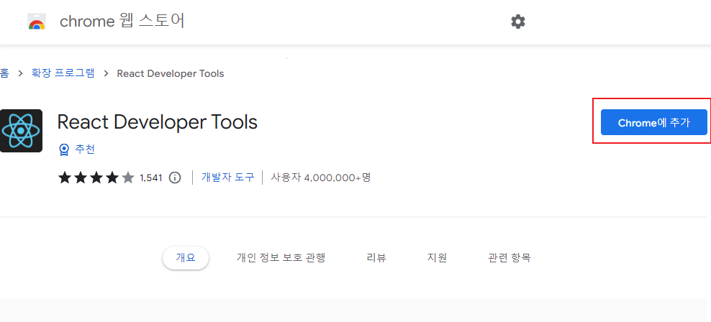
Task: Open the 개발자 도구 category link
Action: [x=227, y=177]
